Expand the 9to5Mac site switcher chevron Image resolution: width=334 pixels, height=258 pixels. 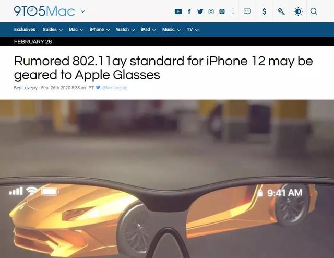pyautogui.click(x=83, y=11)
